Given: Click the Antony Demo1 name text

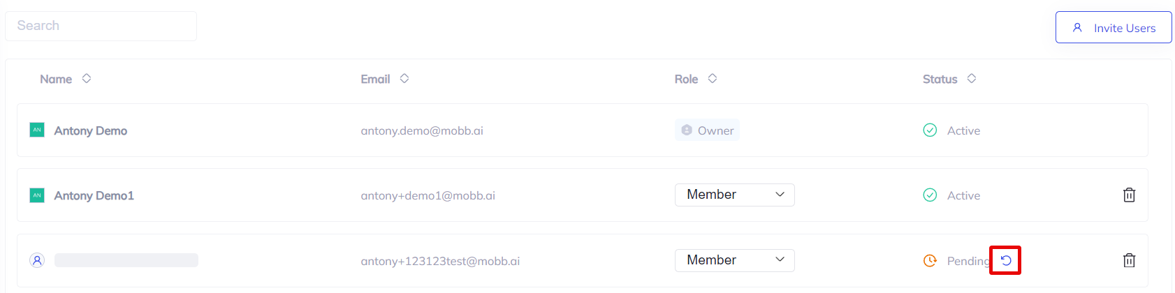Looking at the screenshot, I should coord(94,195).
